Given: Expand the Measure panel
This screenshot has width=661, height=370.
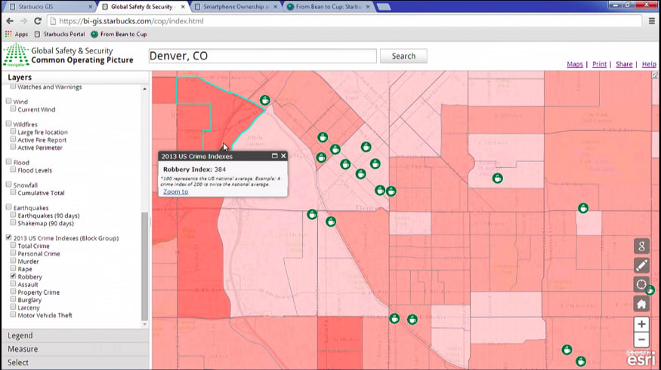Looking at the screenshot, I should 76,349.
